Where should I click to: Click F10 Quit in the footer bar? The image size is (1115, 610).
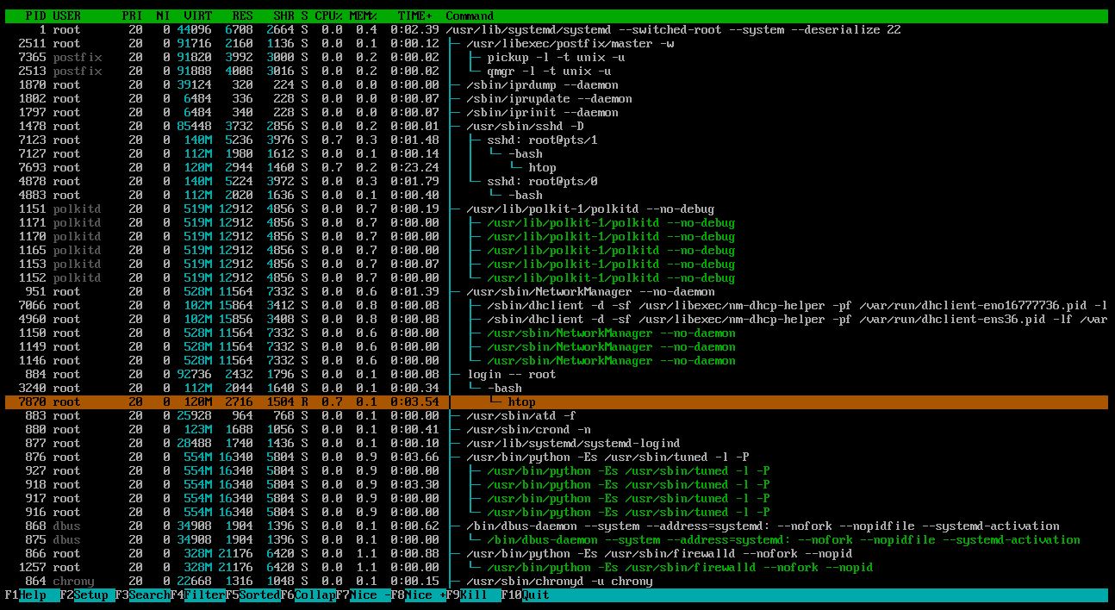[526, 595]
